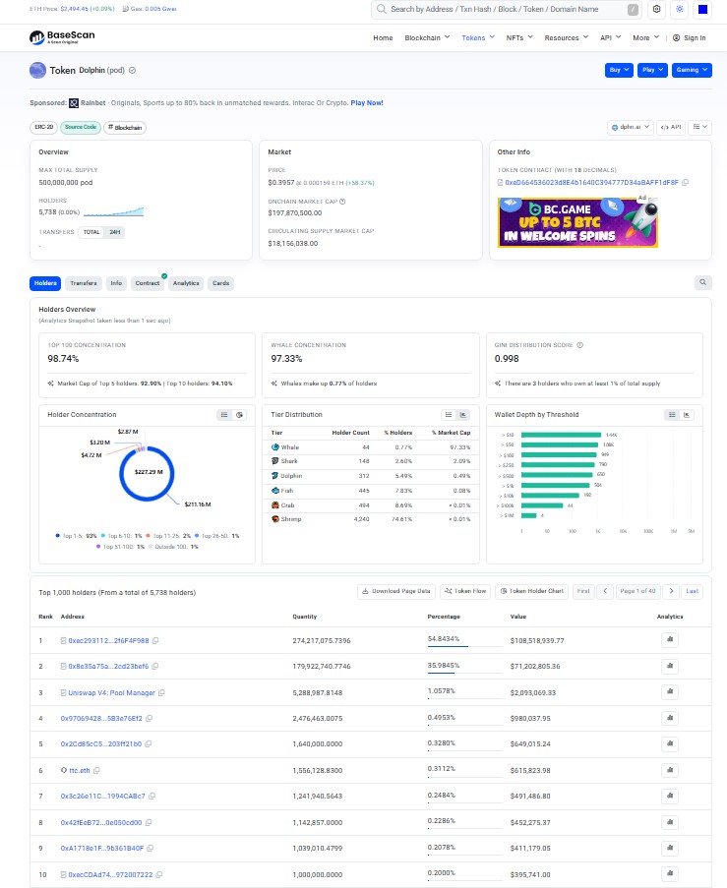Click the >$10 bar in Wallet Depth chart
The image size is (727, 888).
(561, 435)
